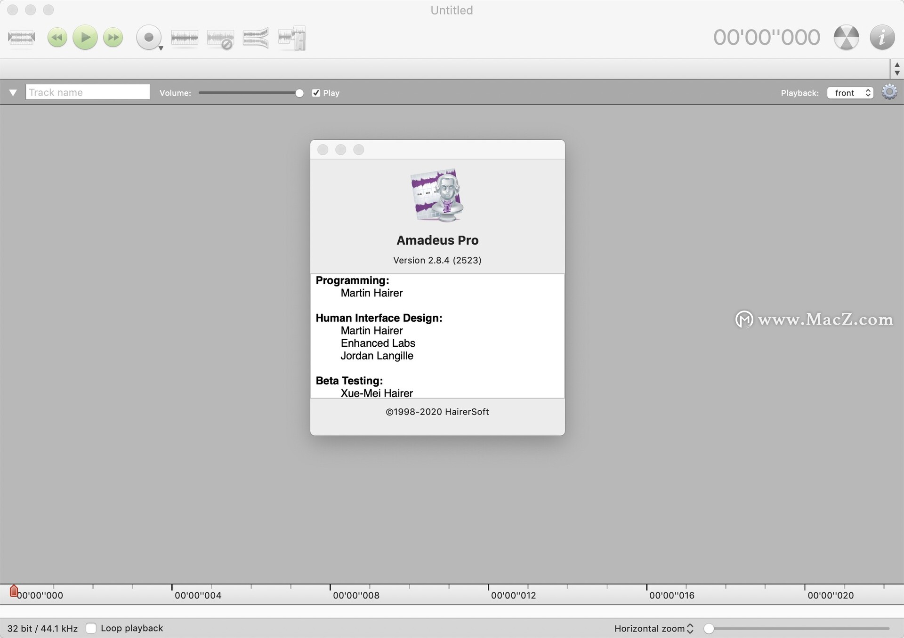The width and height of the screenshot is (904, 638).
Task: Click the Untitled window title bar
Action: 451,10
